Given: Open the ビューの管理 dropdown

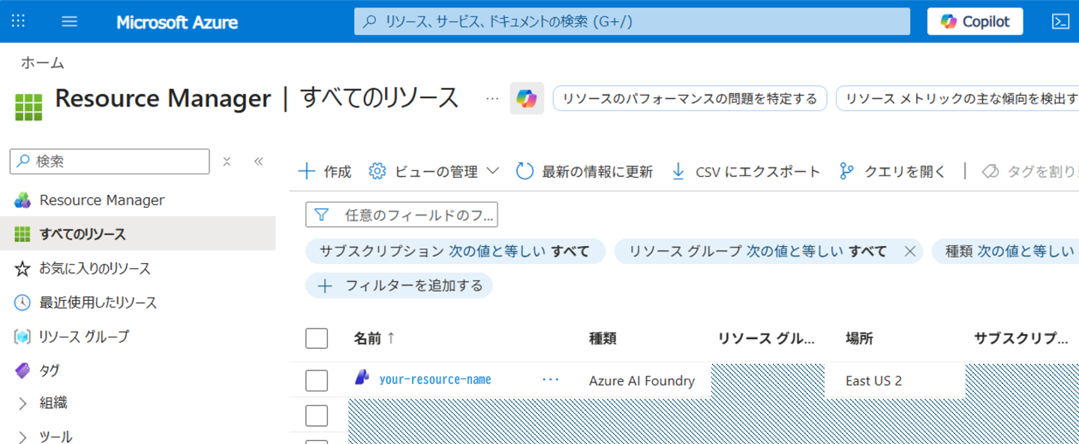Looking at the screenshot, I should click(x=434, y=172).
